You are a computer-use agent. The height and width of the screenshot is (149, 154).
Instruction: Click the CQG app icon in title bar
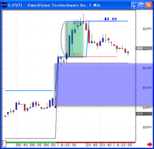coord(4,5)
